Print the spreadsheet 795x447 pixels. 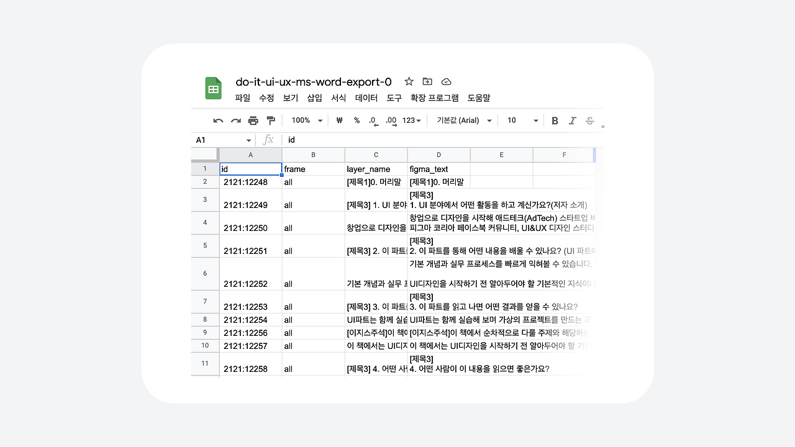[253, 120]
